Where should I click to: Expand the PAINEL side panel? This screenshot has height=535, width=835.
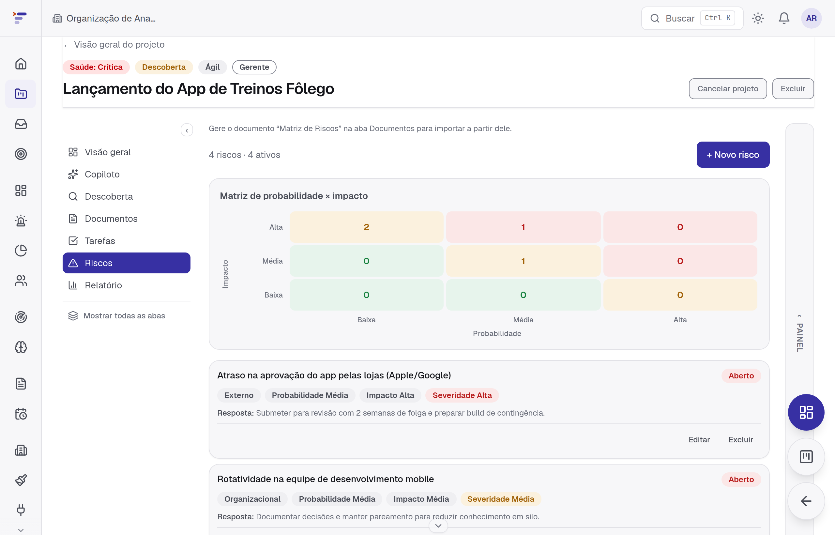click(799, 333)
